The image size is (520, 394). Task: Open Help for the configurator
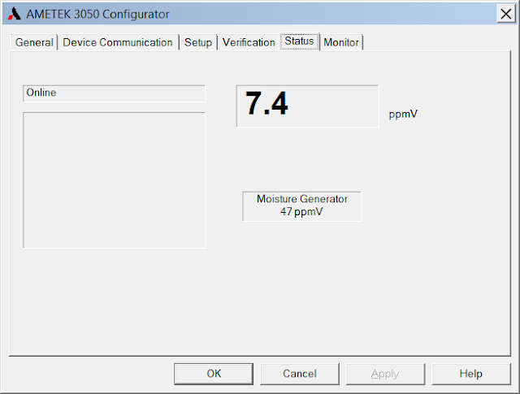tap(471, 374)
